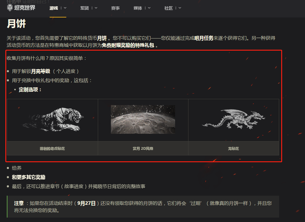Select the 龙贴花 caption text

[x=233, y=149]
